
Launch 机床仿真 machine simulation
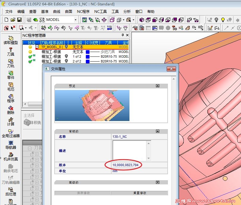(11, 157)
